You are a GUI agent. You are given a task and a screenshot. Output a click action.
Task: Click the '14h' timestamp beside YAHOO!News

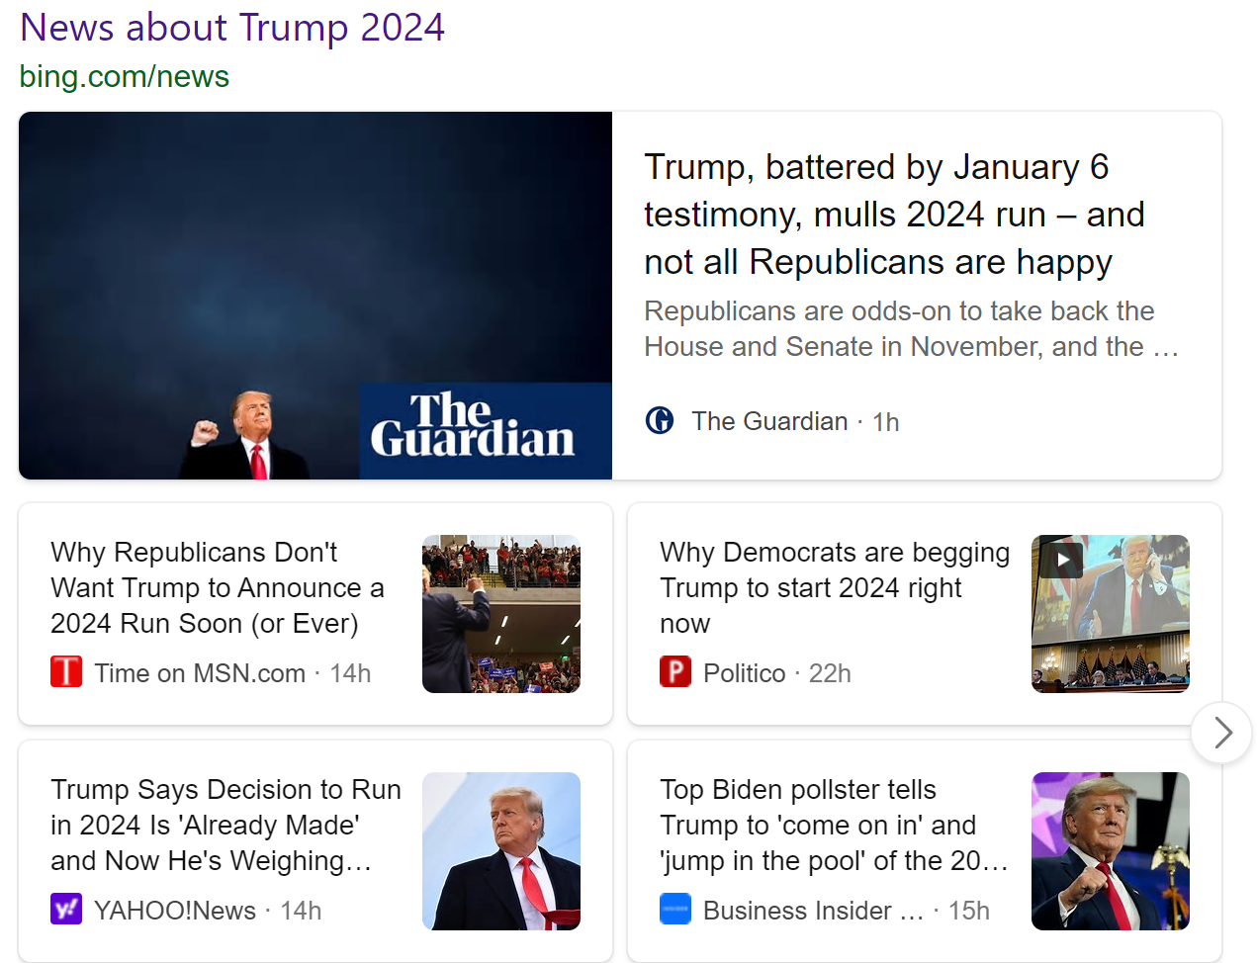301,911
